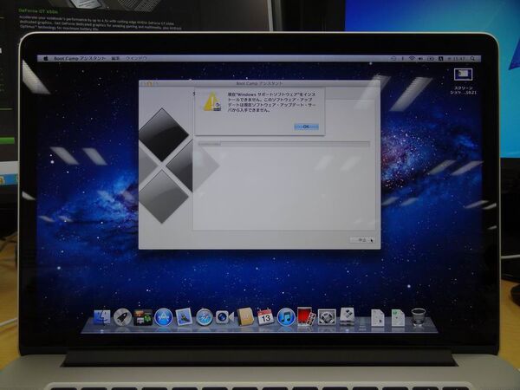Click the Bluetooth icon in the menu bar
This screenshot has height=390, width=520.
(x=402, y=58)
